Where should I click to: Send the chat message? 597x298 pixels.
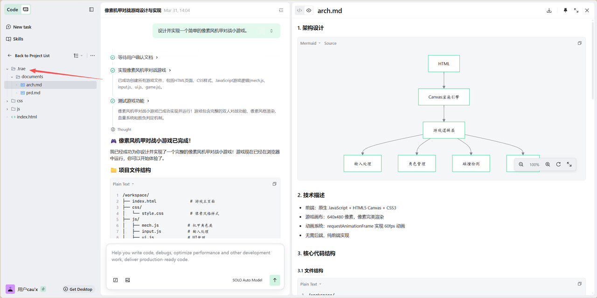click(x=275, y=280)
